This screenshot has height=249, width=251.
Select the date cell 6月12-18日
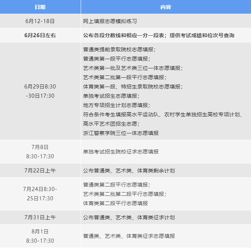point(40,21)
